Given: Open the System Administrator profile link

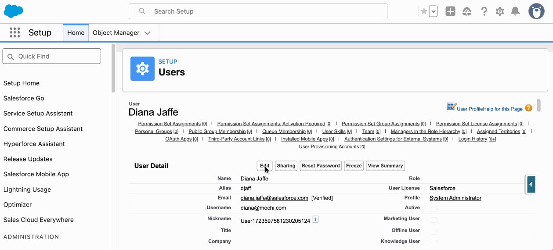Looking at the screenshot, I should click(x=455, y=198).
